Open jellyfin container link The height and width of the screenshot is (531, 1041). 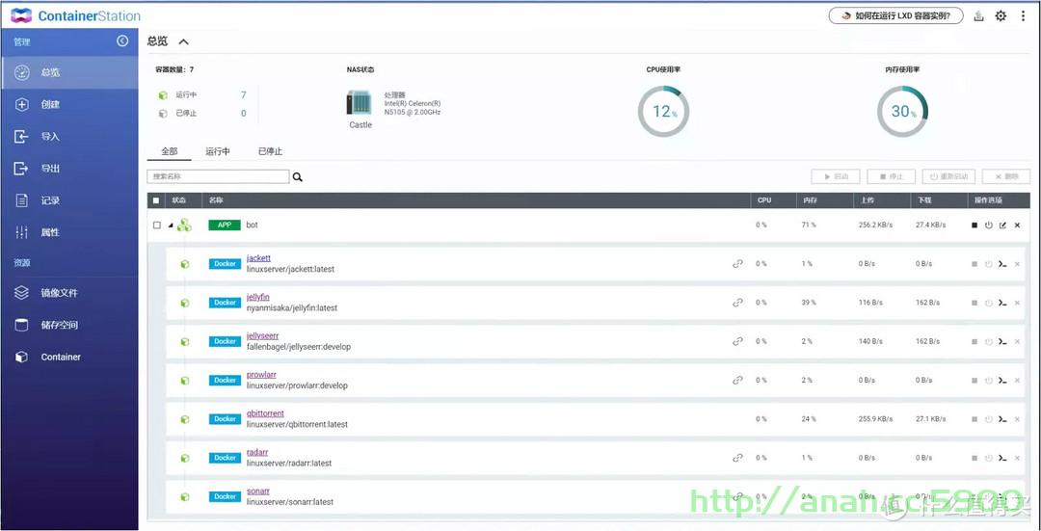[x=257, y=297]
